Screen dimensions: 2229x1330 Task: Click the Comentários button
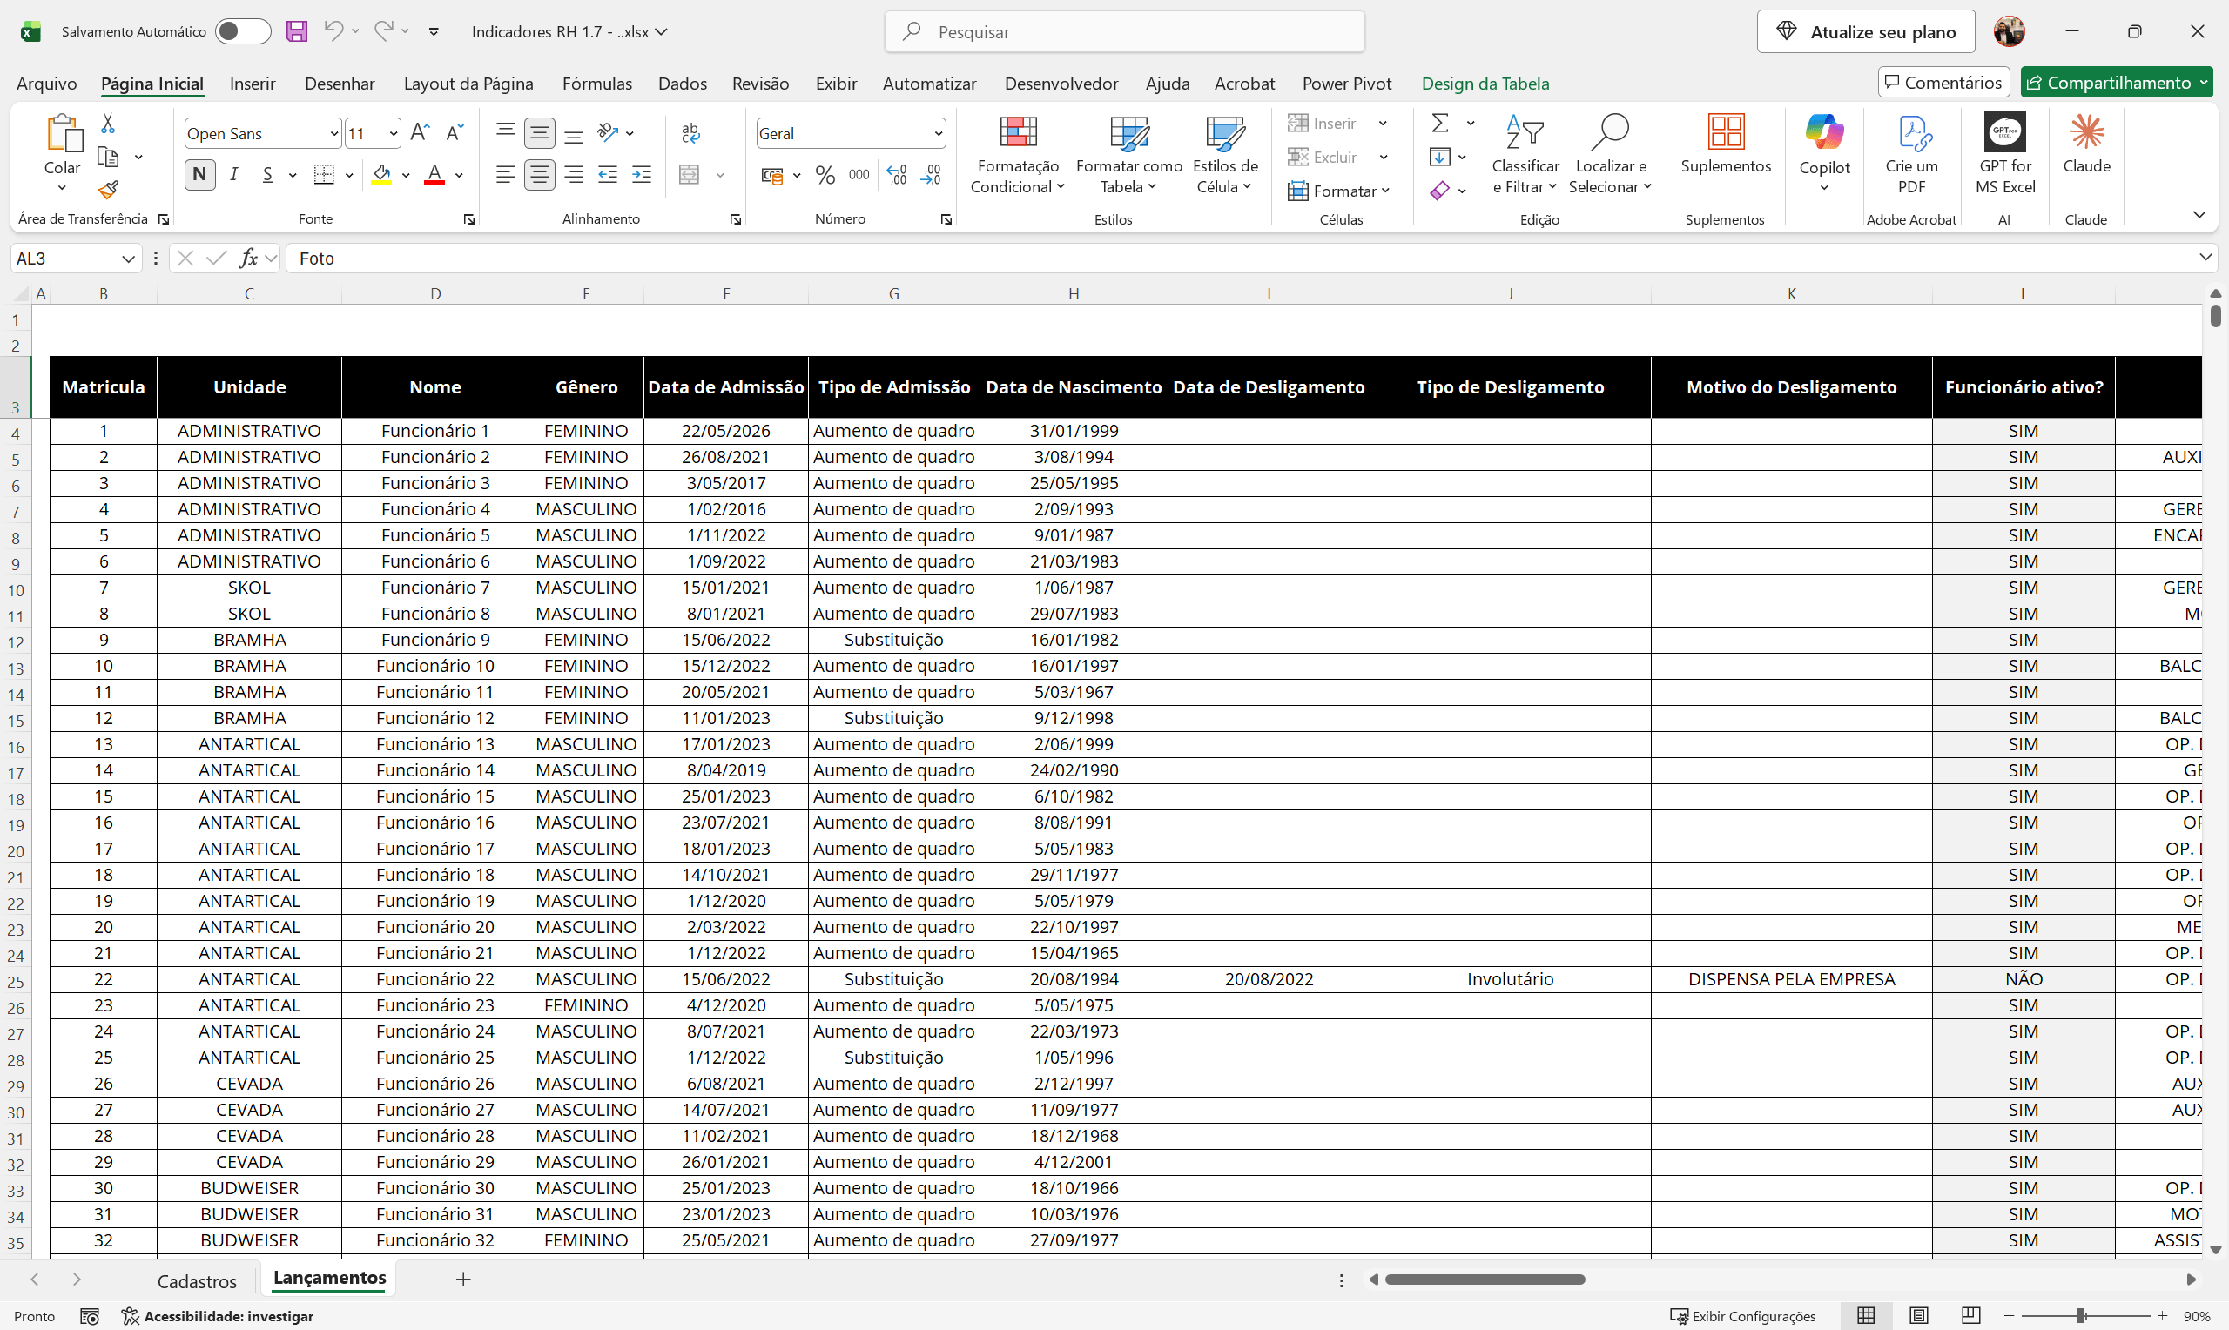click(x=1943, y=83)
